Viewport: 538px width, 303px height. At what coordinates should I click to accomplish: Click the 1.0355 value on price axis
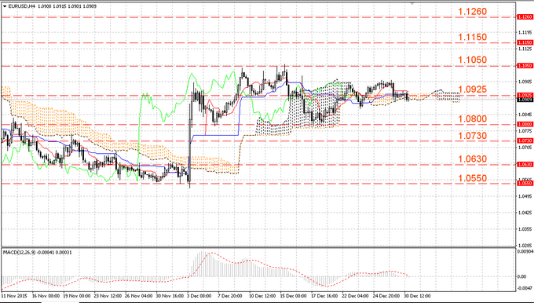(525, 229)
